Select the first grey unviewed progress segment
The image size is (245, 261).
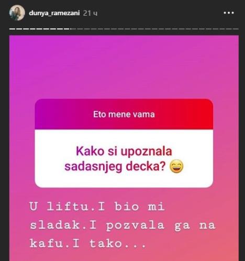(x=80, y=29)
